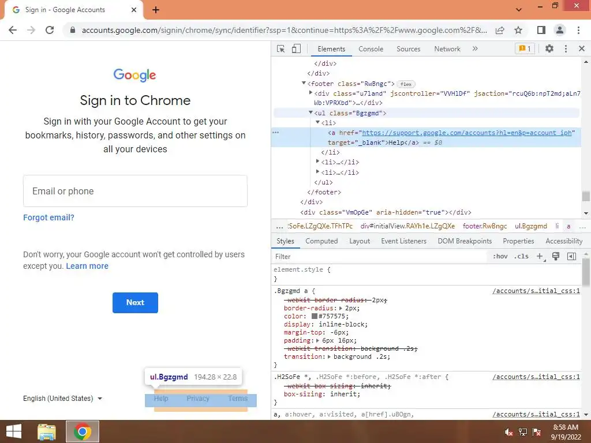The image size is (591, 443).
Task: Open the Terms footer link
Action: point(238,398)
